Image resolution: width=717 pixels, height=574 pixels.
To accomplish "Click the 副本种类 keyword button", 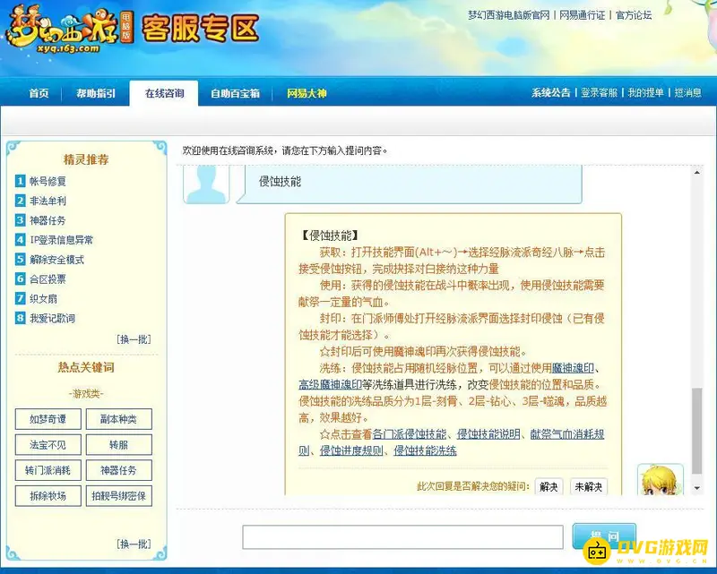I will point(119,419).
